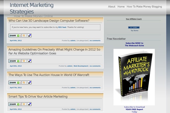
Task: Click the Internet Marketing Strategies site title
Action: pos(31,8)
